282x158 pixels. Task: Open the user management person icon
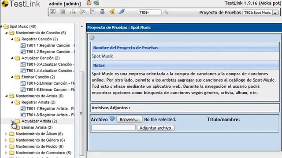pos(102,11)
